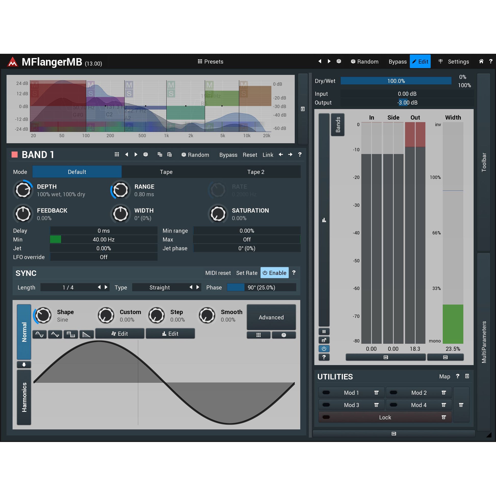Step sync Type to previous option

pos(191,287)
